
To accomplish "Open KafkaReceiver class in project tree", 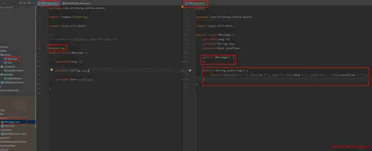I will pyautogui.click(x=14, y=70).
